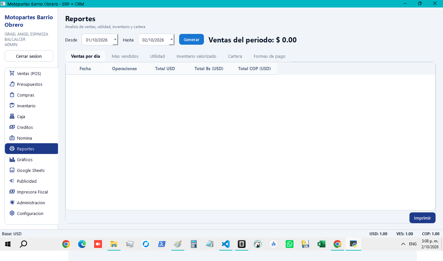Click the Compras shopping bag icon

point(12,95)
